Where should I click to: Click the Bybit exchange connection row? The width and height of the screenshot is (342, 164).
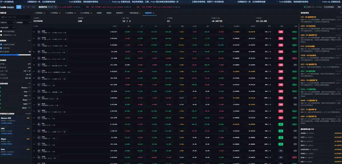[15, 104]
